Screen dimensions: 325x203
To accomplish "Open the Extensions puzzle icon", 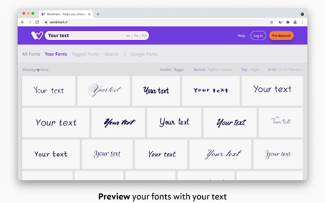I will point(288,22).
